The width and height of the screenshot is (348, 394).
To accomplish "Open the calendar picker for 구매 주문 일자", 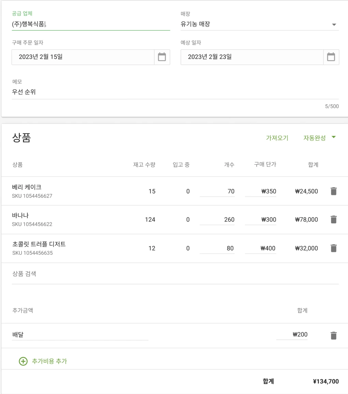I will [161, 57].
